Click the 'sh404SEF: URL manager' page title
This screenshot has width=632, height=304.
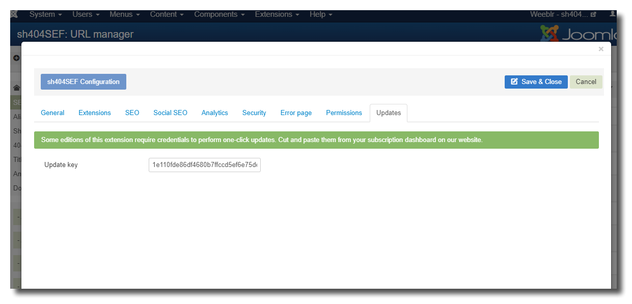(x=75, y=34)
